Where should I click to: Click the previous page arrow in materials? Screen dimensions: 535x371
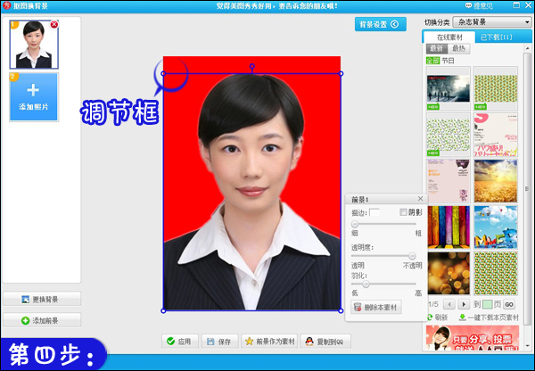coord(449,304)
